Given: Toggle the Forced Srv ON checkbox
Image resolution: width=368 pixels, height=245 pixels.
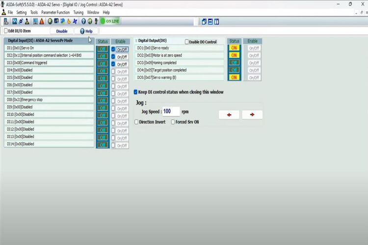Looking at the screenshot, I should click(x=173, y=122).
